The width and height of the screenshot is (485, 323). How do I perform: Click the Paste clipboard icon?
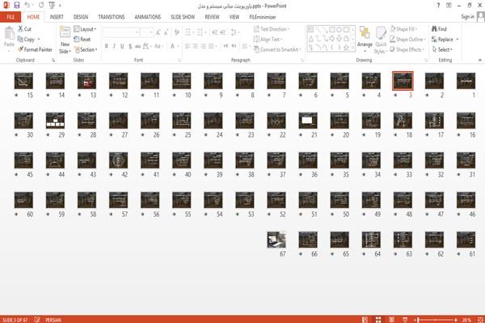coord(9,33)
